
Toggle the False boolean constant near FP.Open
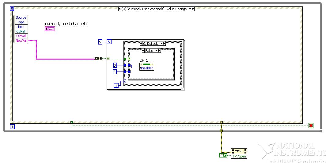coord(223,155)
